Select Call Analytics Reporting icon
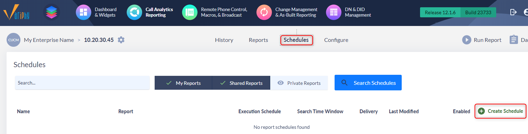 point(134,12)
